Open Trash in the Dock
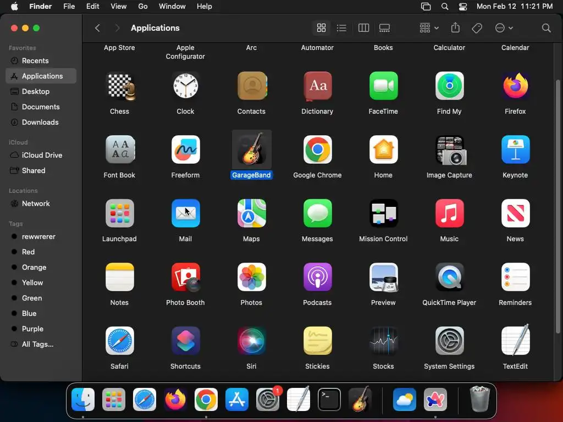Viewport: 563px width, 422px height. click(x=480, y=399)
